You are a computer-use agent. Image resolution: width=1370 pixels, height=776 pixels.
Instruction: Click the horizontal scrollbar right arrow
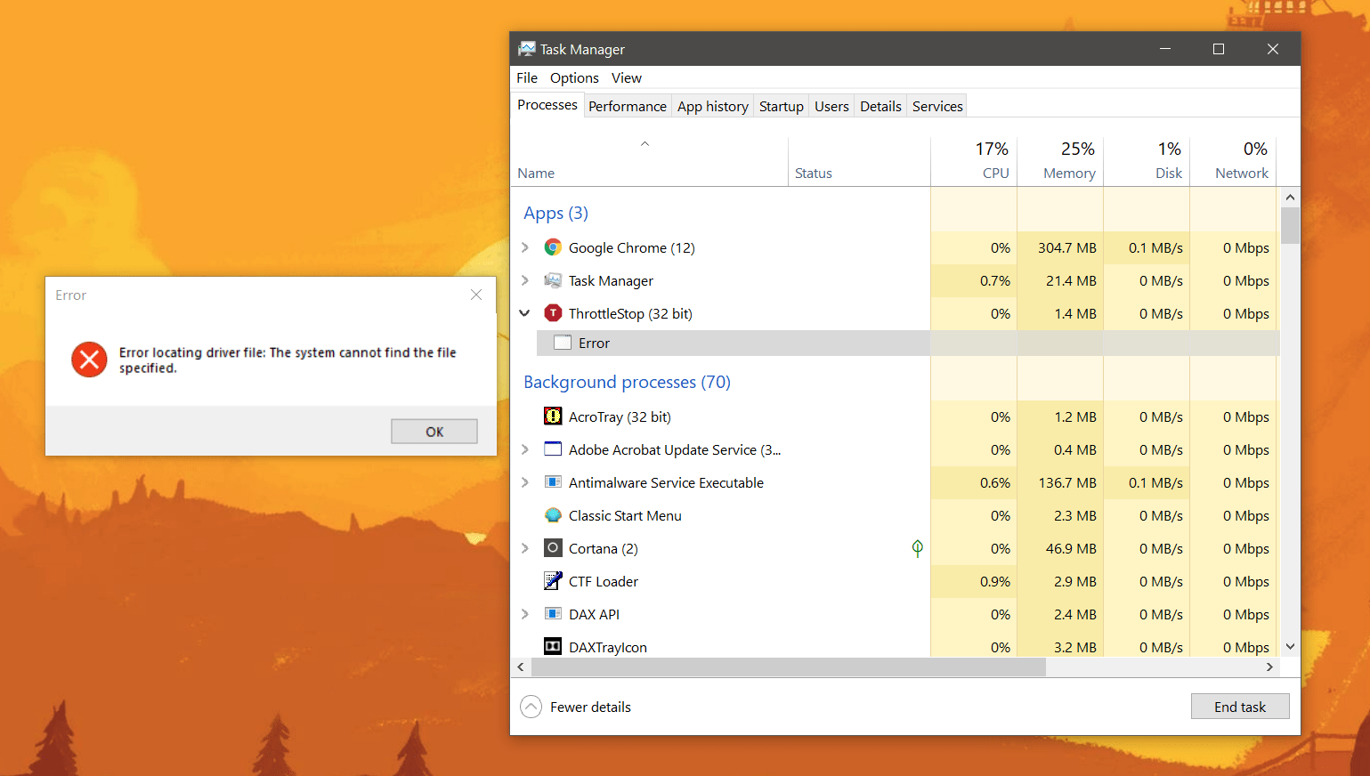pyautogui.click(x=1269, y=667)
